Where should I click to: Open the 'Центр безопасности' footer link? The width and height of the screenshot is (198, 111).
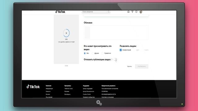pos(88,92)
